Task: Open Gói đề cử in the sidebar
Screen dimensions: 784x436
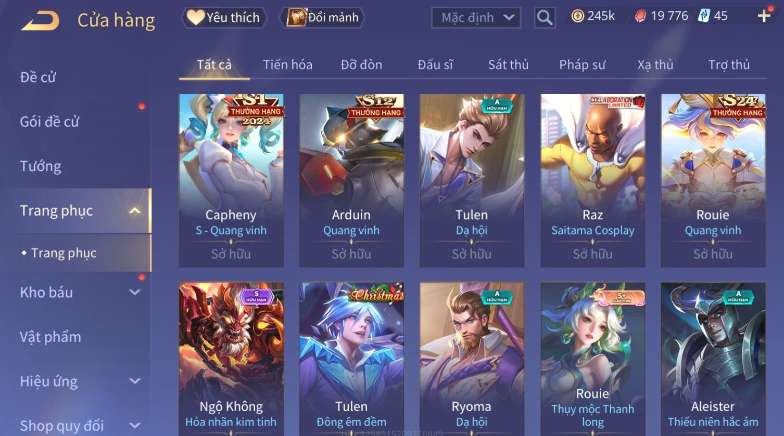Action: pyautogui.click(x=49, y=122)
